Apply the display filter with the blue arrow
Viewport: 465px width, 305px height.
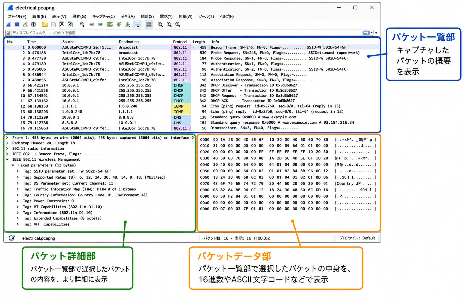pos(366,33)
